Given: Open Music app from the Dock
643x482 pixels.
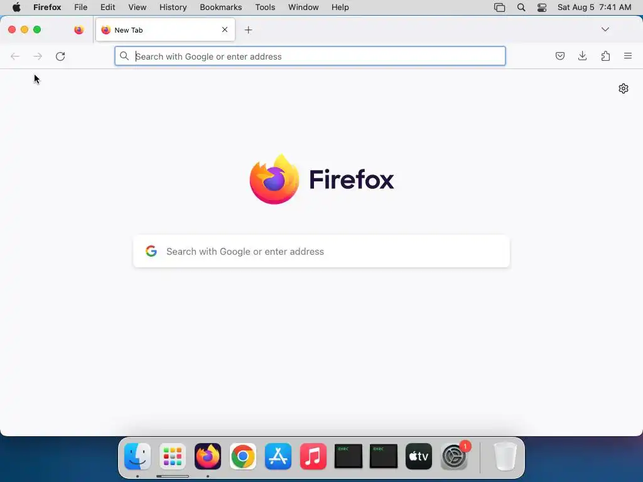Looking at the screenshot, I should 313,456.
